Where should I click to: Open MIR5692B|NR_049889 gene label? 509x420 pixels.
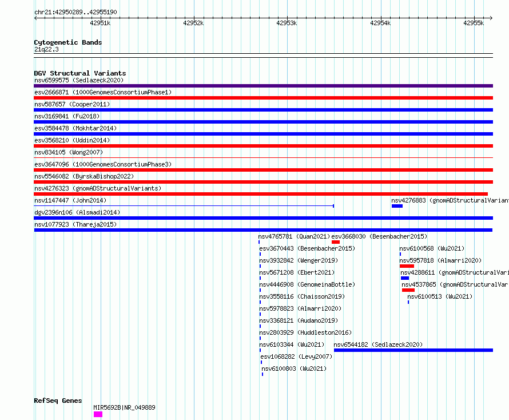pyautogui.click(x=124, y=407)
